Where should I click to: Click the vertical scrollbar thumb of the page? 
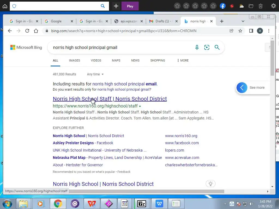pyautogui.click(x=272, y=58)
